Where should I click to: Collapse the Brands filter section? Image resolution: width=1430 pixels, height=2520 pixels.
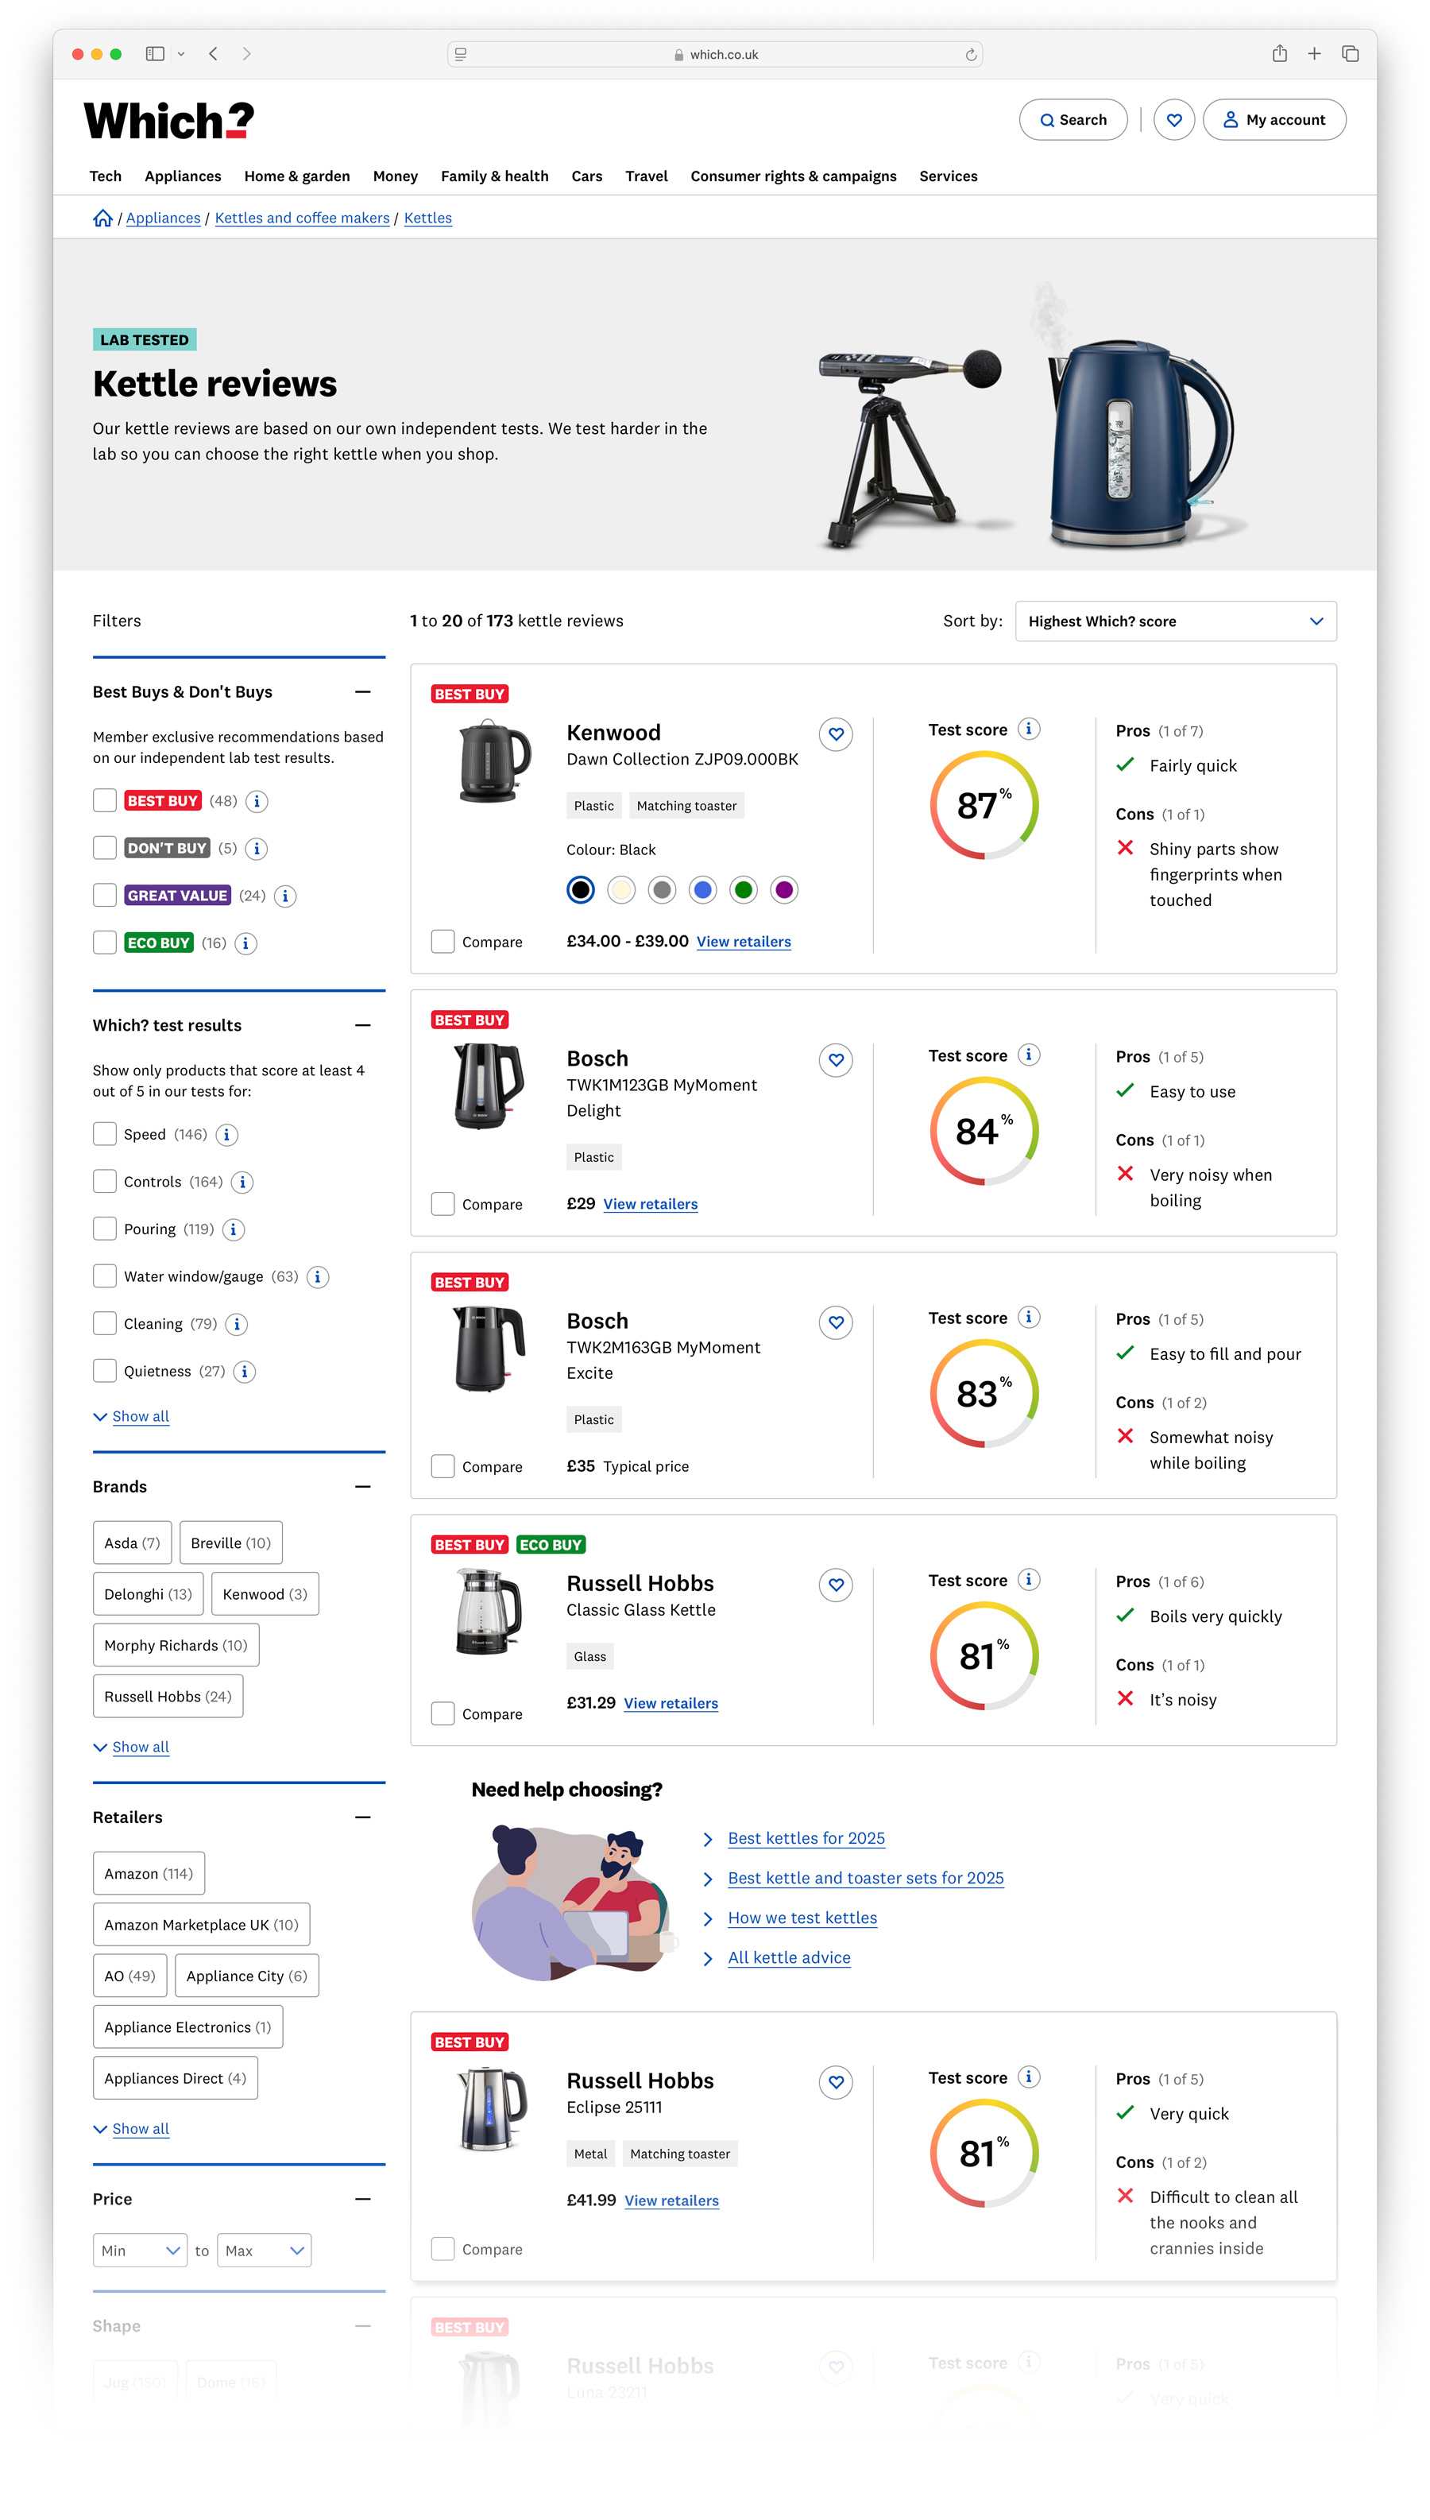coord(363,1486)
